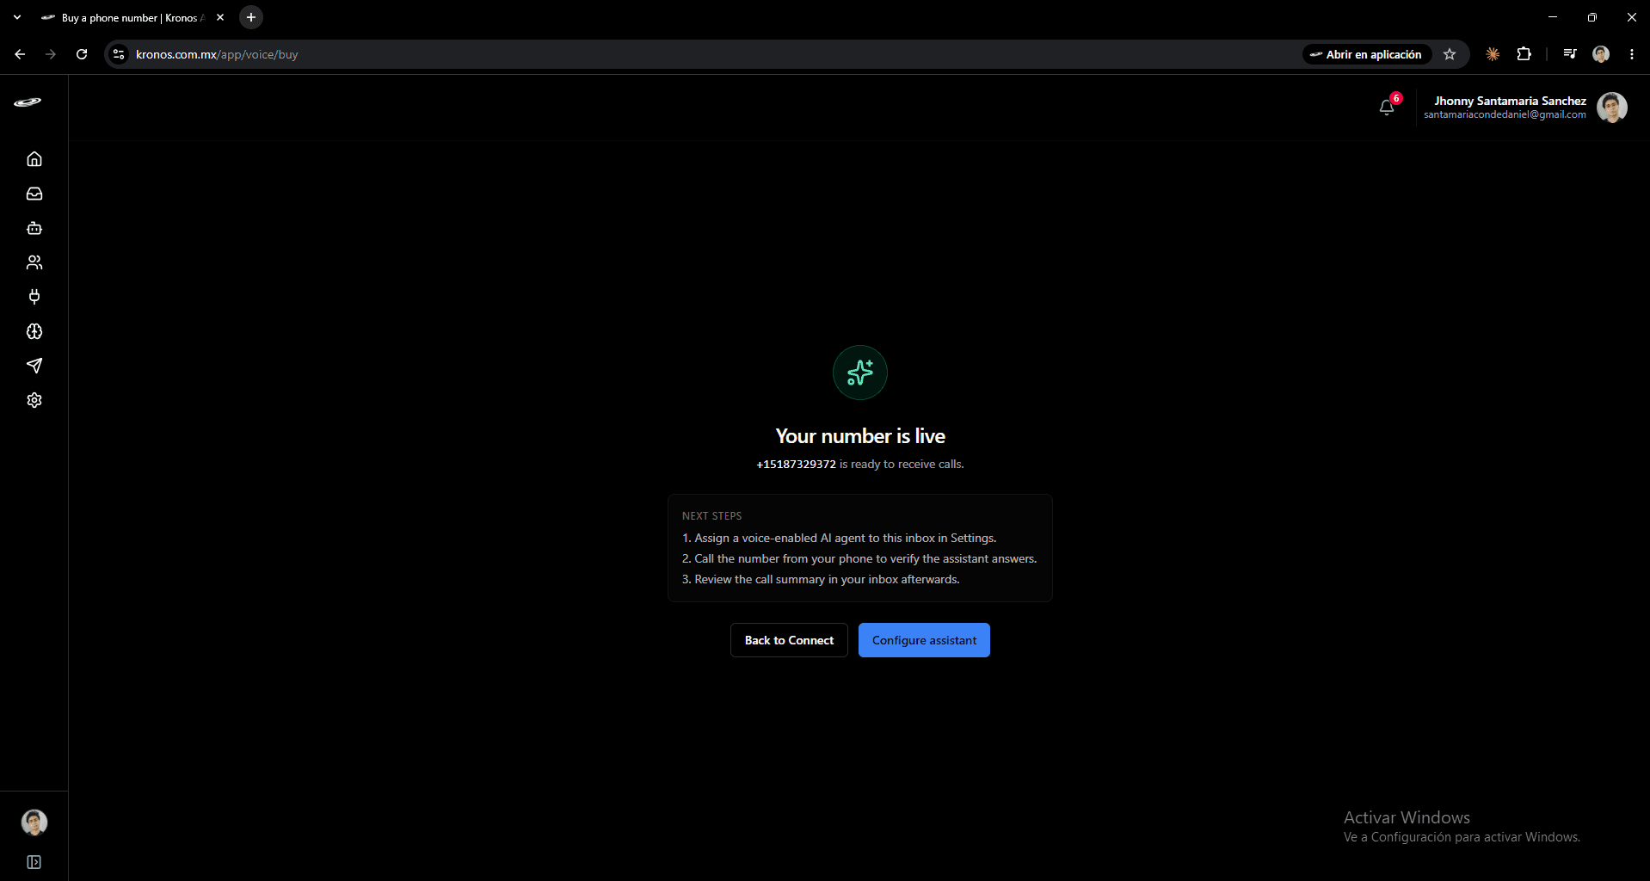
Task: Open the notifications bell with 6 badge
Action: coord(1387,107)
